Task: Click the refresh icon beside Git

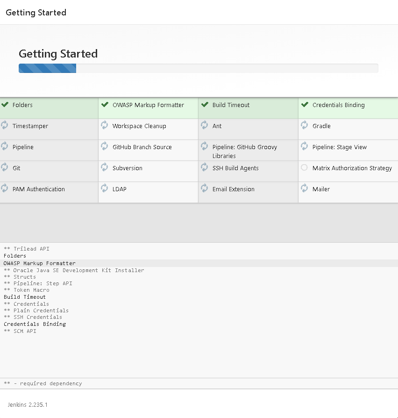Action: pos(5,167)
